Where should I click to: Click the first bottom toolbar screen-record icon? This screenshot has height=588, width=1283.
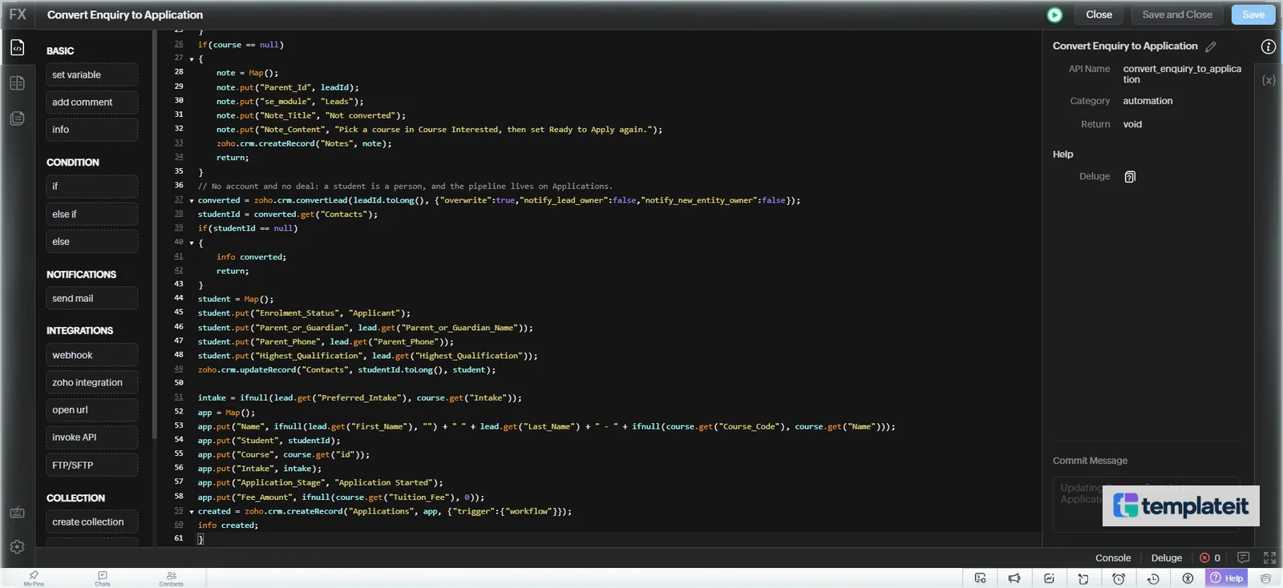click(980, 578)
